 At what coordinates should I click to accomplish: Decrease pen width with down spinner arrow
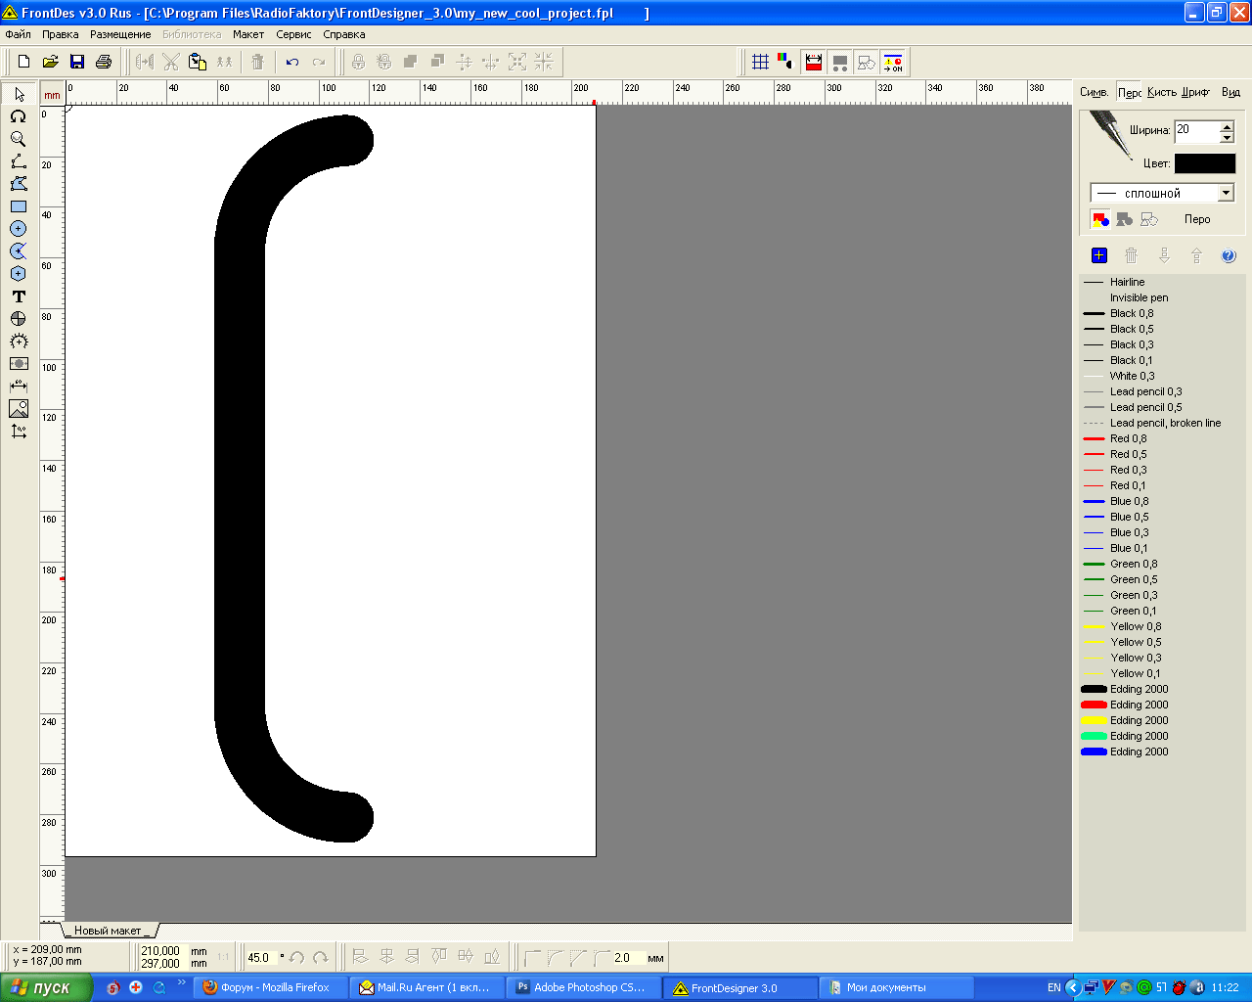(x=1227, y=137)
